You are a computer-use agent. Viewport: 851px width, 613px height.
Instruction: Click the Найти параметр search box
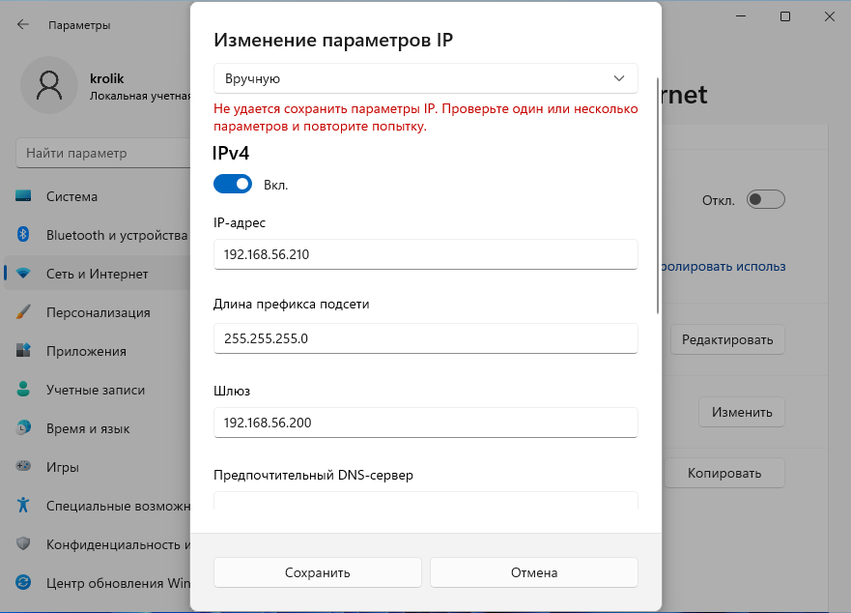click(x=103, y=153)
